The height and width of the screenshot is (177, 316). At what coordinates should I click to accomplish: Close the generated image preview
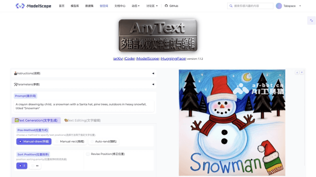tap(301, 72)
